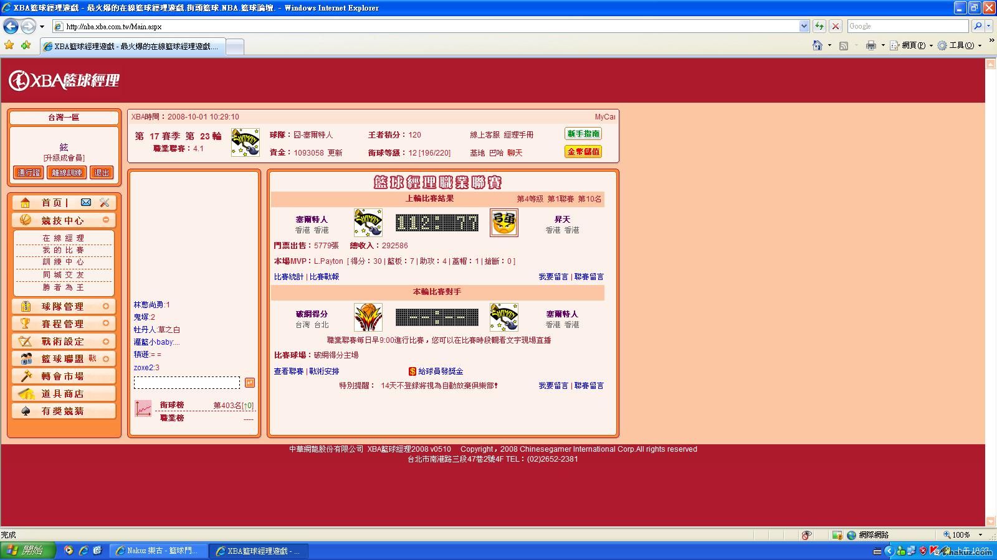Click the chat message input box
The image size is (997, 560).
tap(186, 383)
